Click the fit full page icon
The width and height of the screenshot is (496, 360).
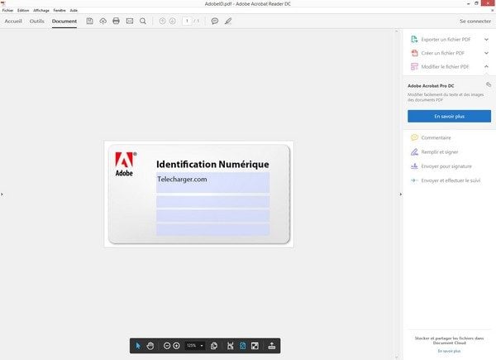click(x=242, y=346)
